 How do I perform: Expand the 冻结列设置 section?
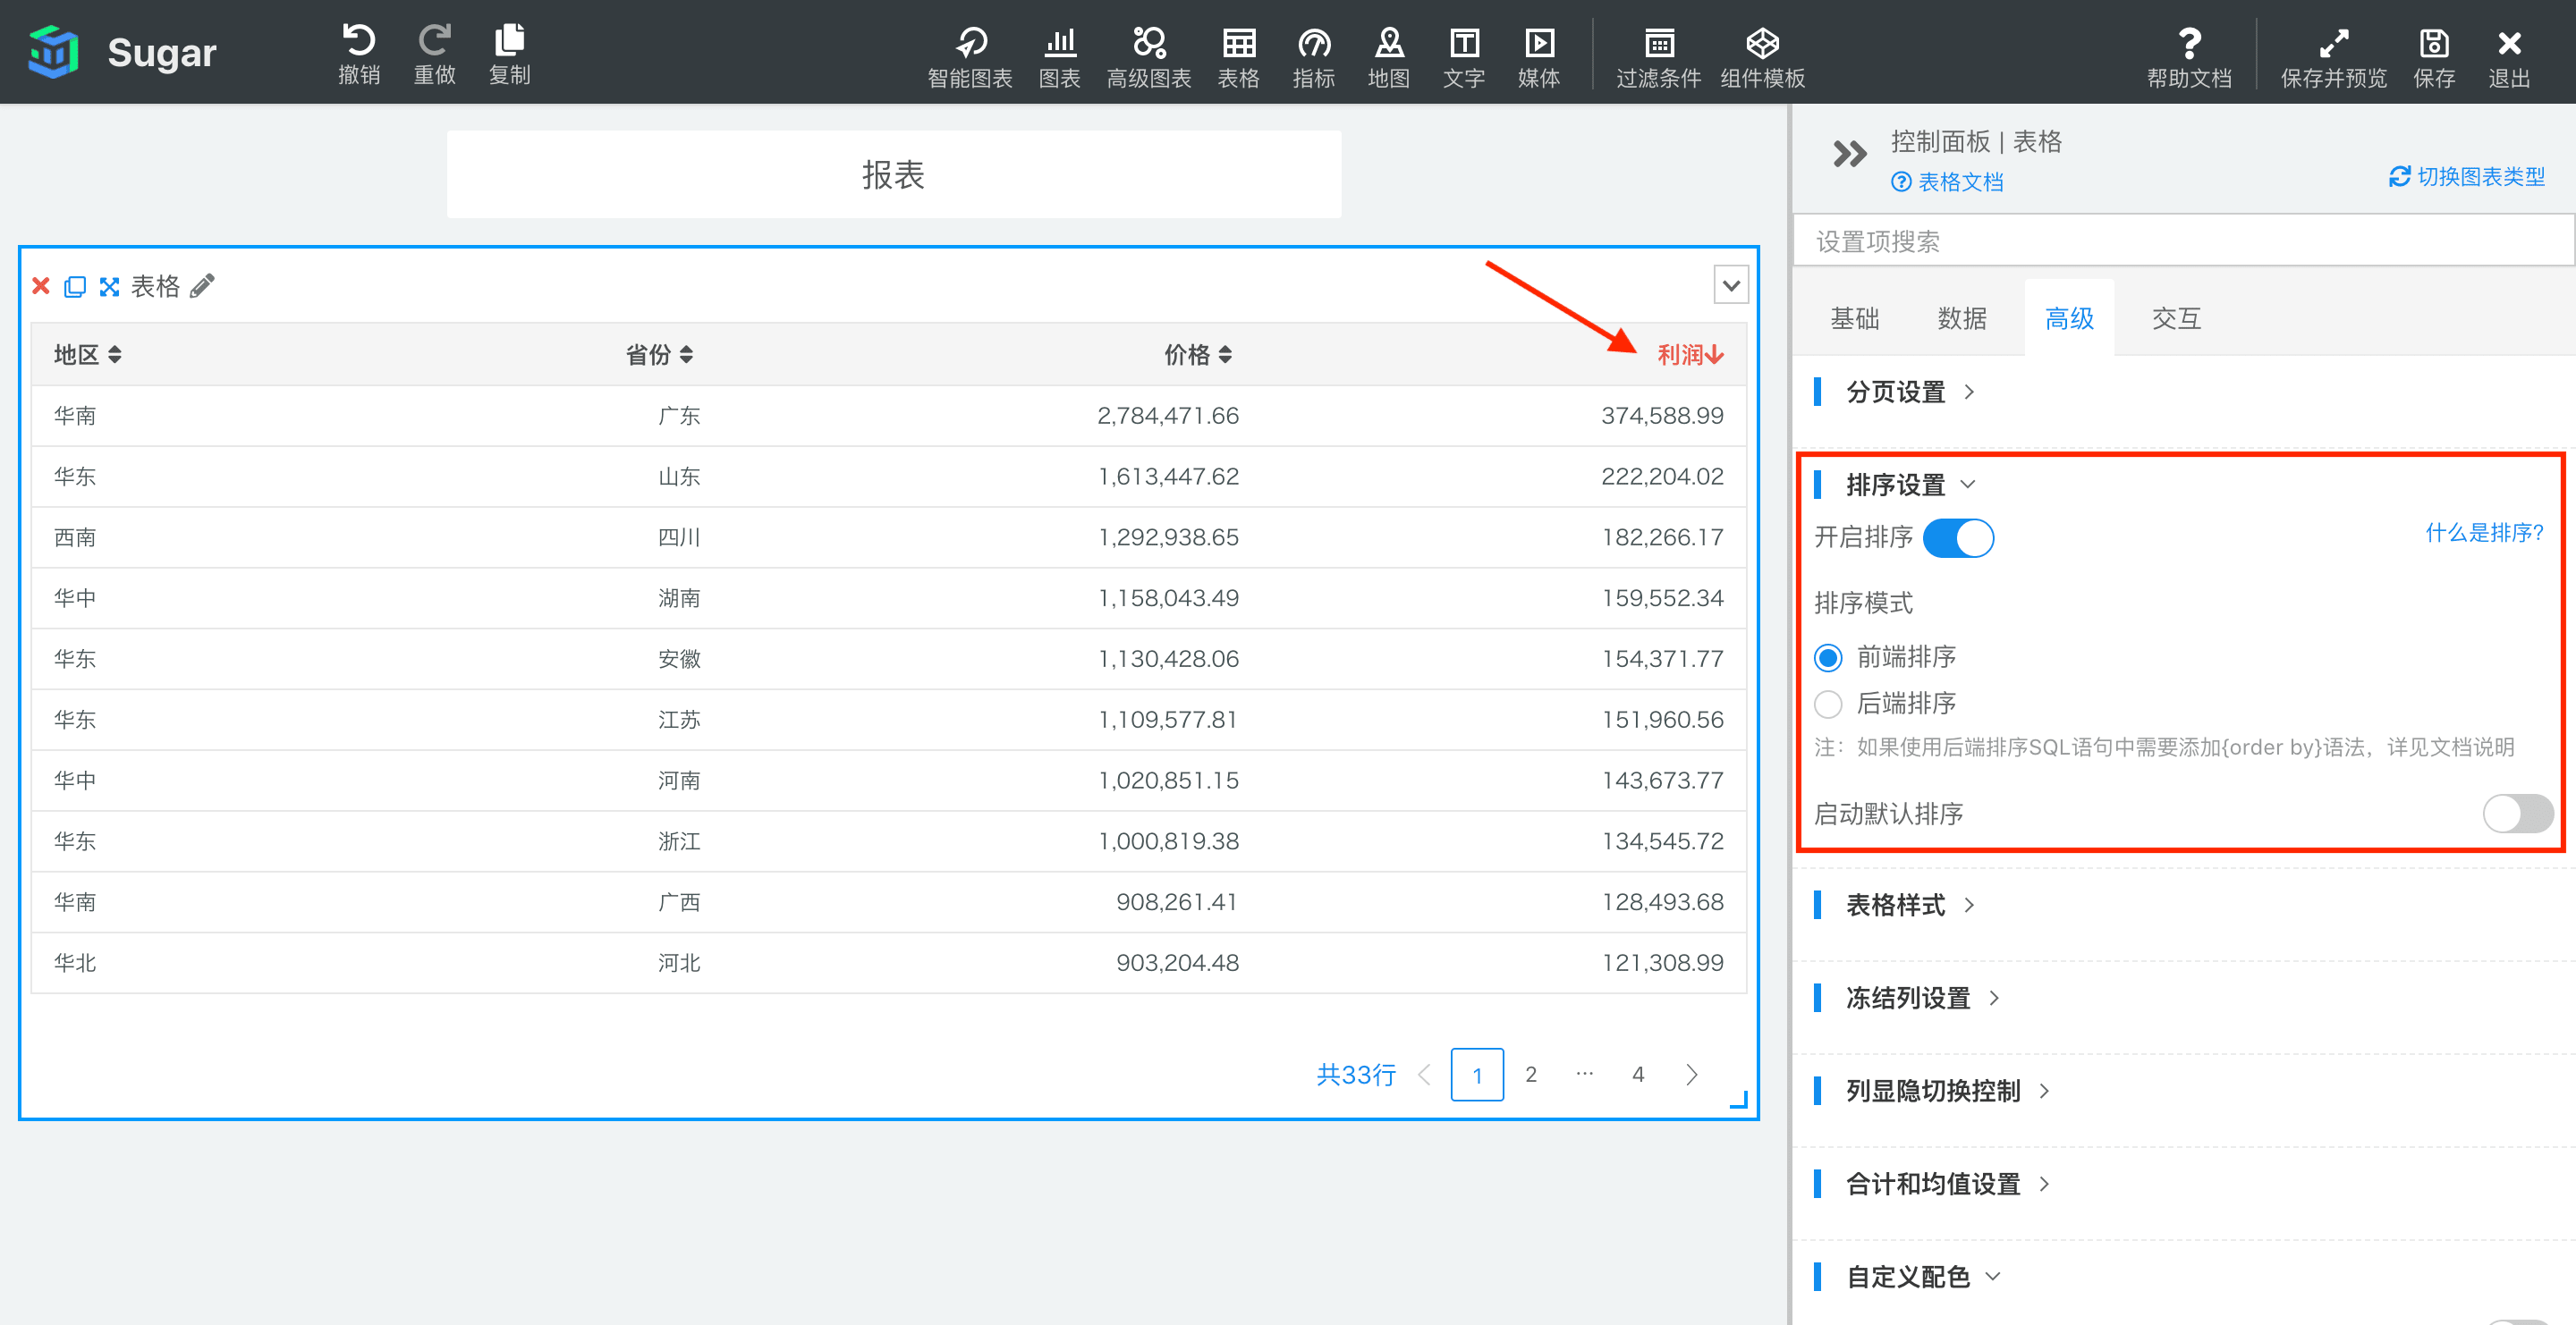point(1907,997)
